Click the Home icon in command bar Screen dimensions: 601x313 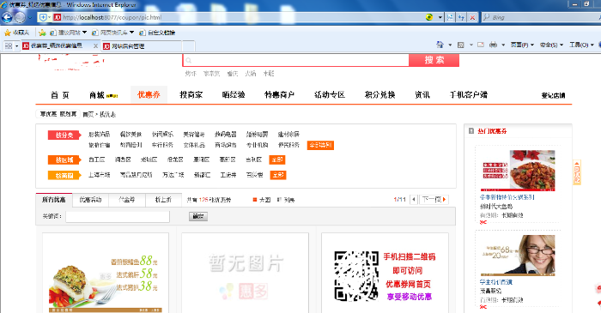pos(440,45)
